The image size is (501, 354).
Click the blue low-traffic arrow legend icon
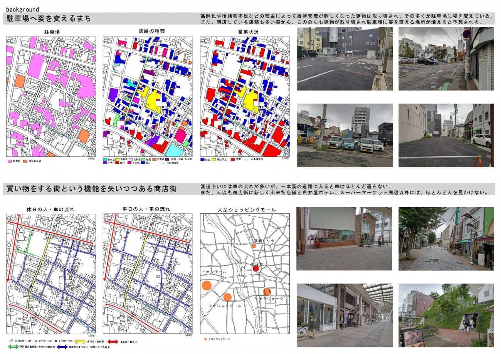(x=62, y=347)
